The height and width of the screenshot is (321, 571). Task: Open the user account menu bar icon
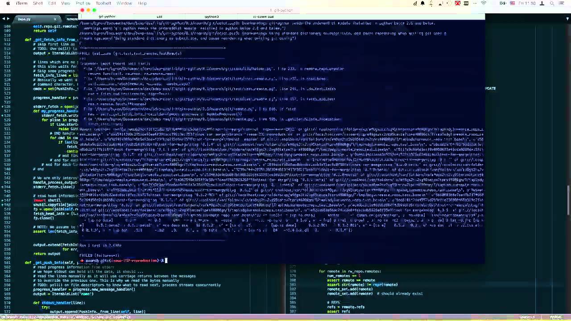542,3
